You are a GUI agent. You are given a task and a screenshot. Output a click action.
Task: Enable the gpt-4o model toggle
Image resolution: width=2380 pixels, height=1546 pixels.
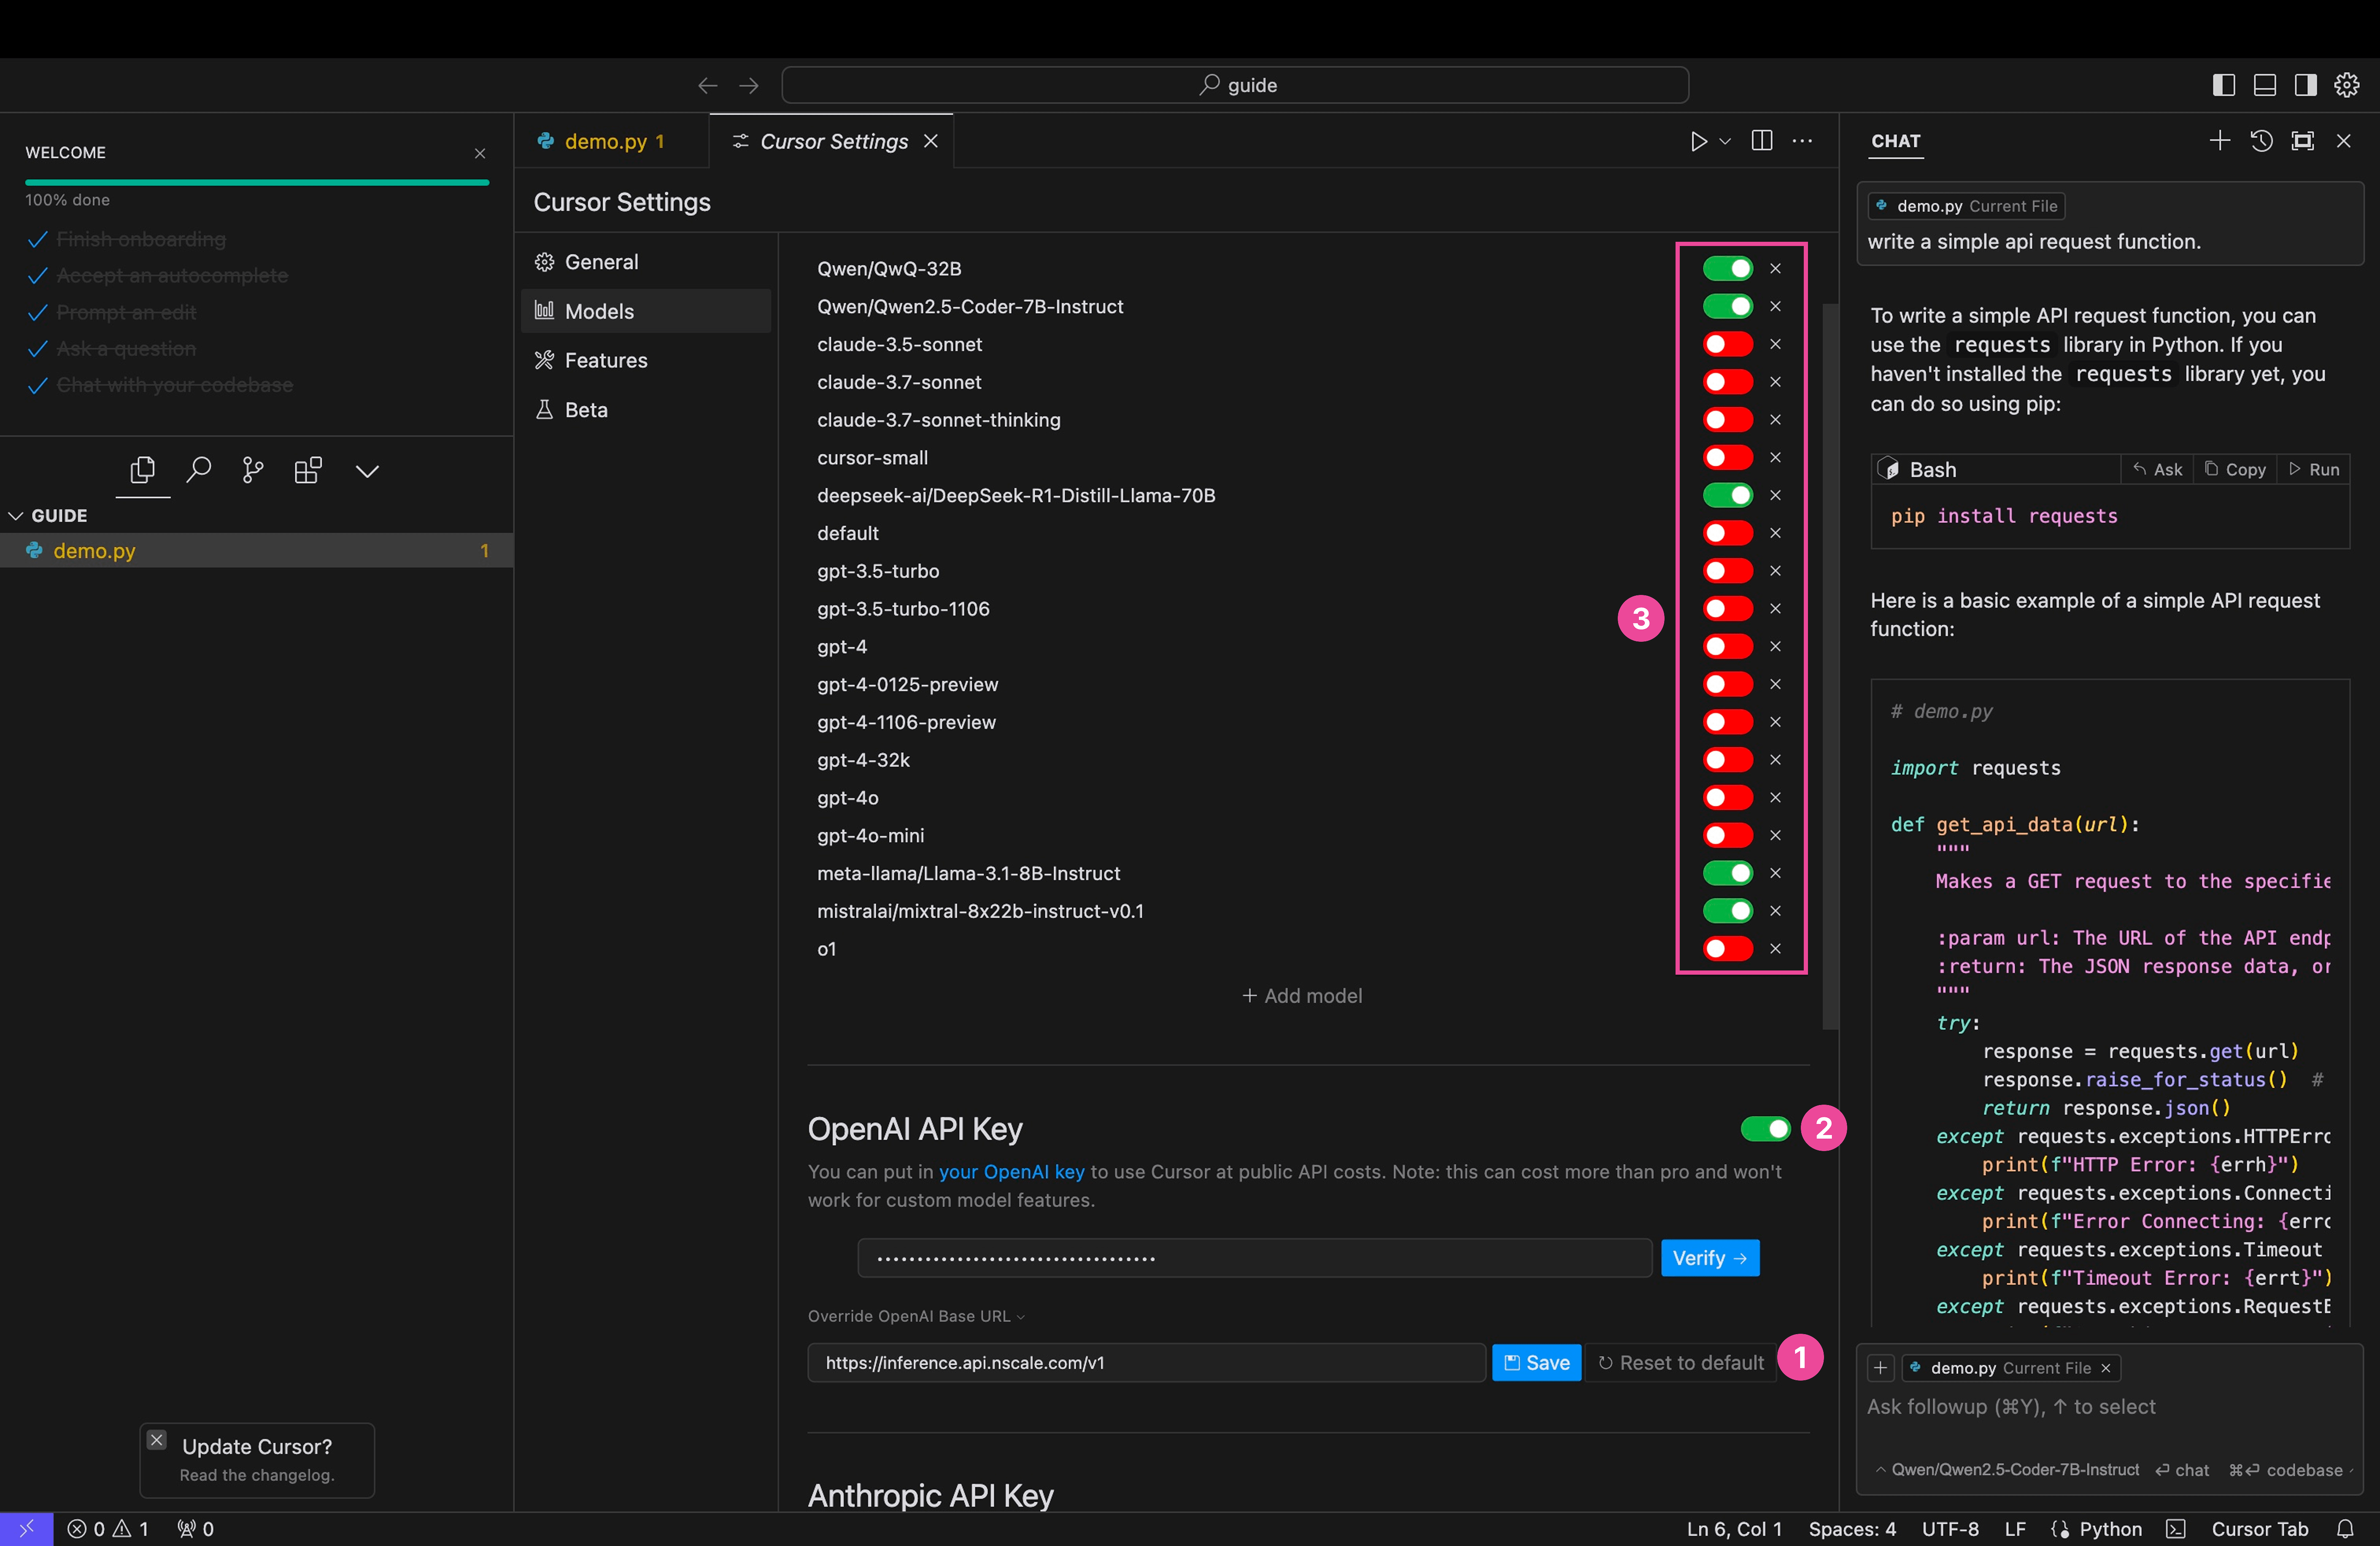1727,798
